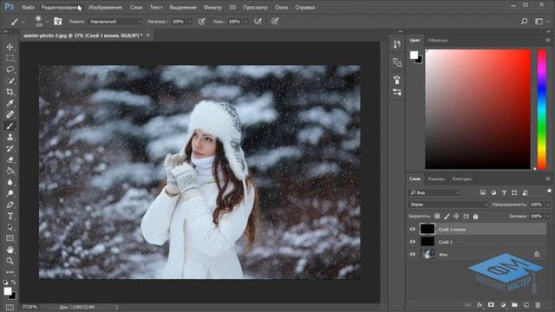The image size is (555, 312).
Task: Open the Файл menu
Action: (29, 8)
